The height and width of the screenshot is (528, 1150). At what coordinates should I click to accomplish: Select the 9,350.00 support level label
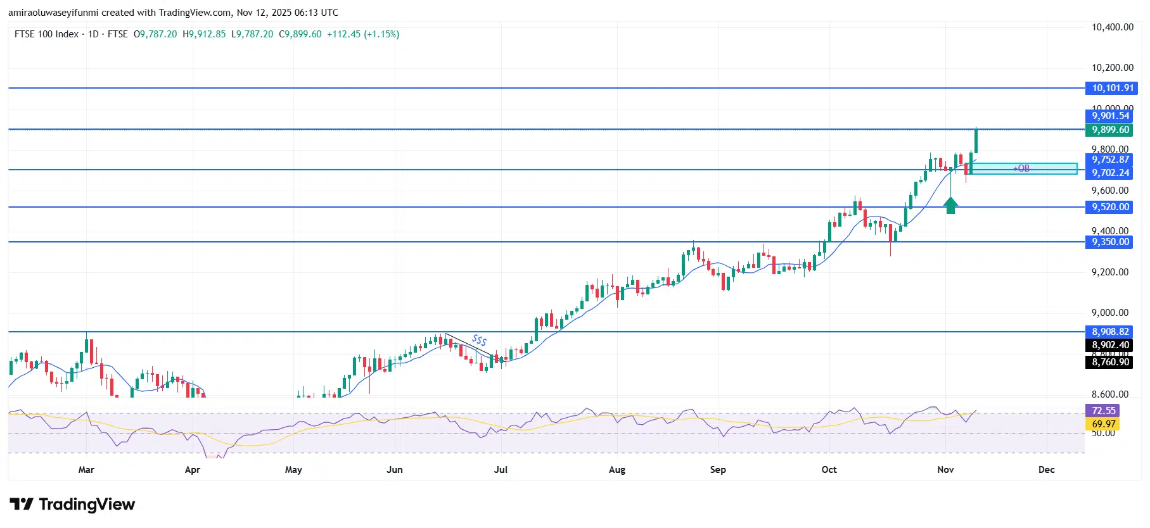[1110, 242]
